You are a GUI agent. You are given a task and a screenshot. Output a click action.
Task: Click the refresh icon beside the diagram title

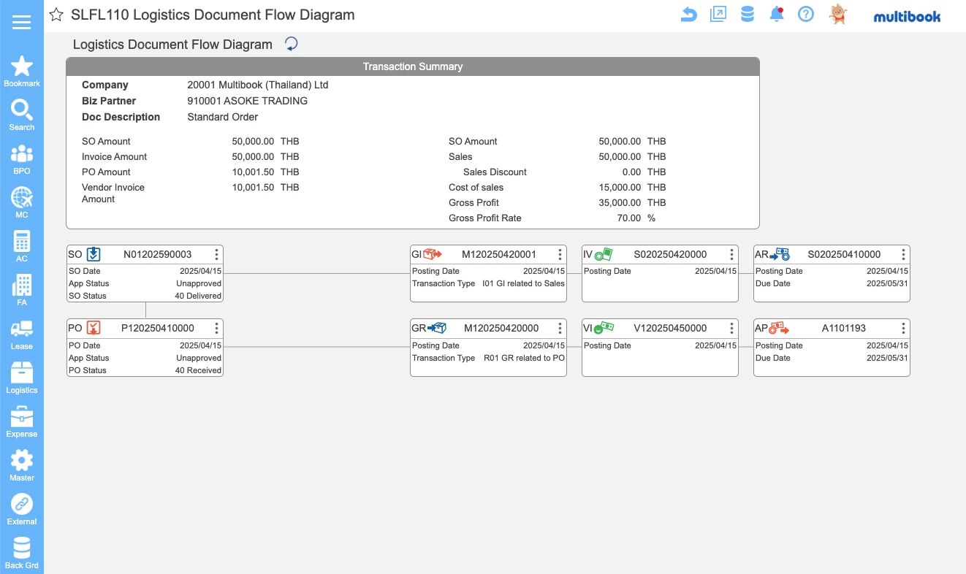[291, 45]
